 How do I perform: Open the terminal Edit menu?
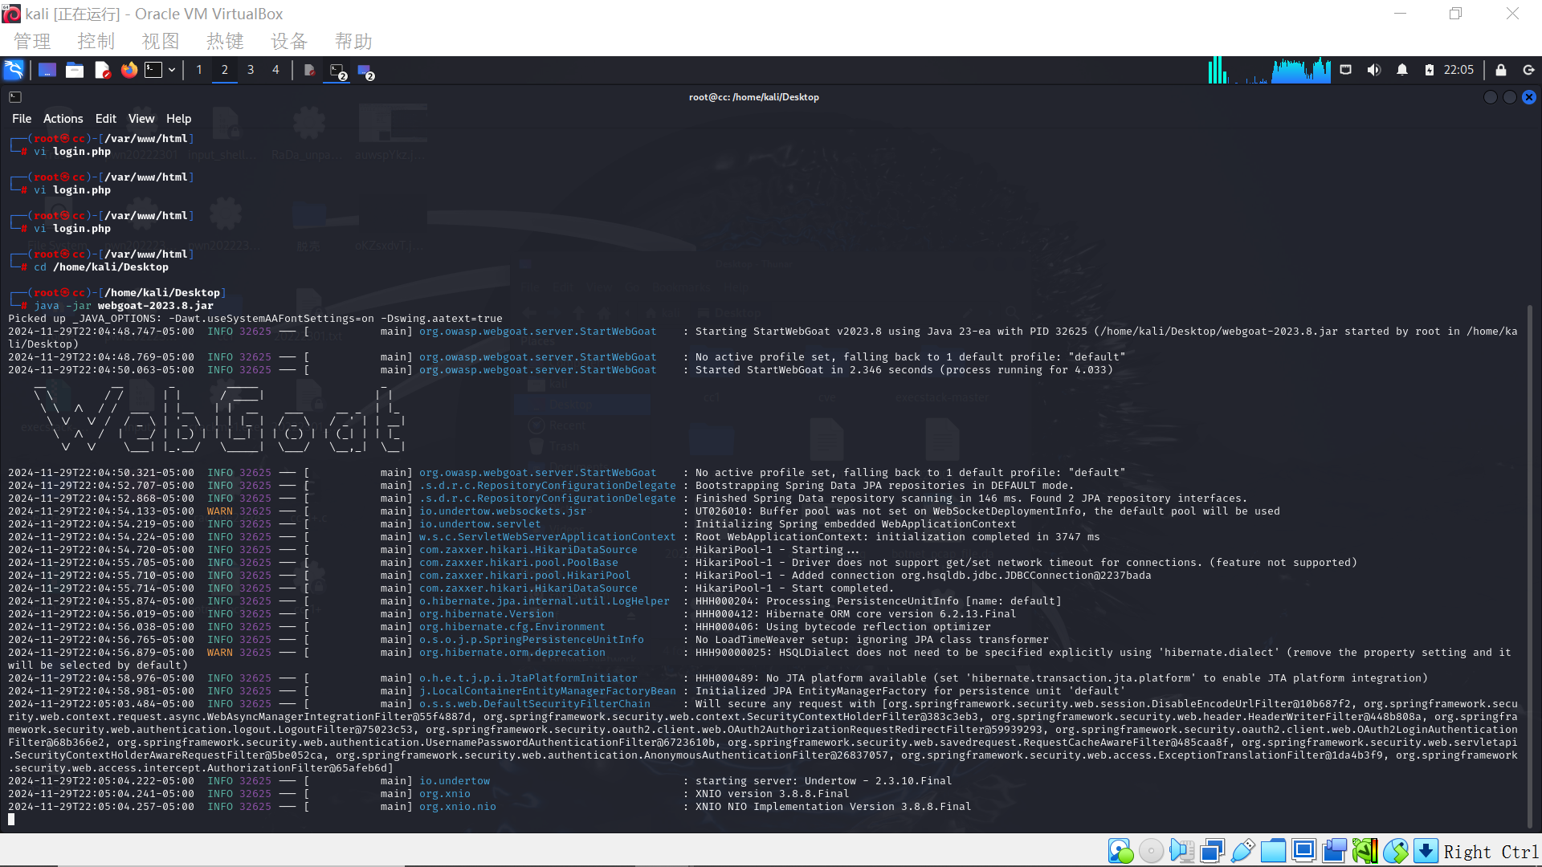pyautogui.click(x=106, y=119)
